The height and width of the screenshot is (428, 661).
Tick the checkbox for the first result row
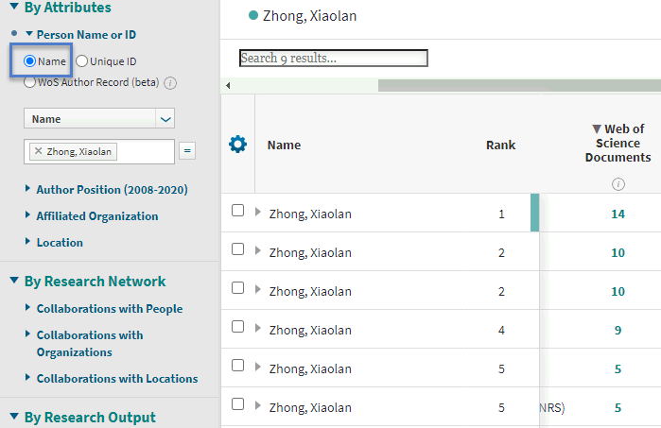point(238,212)
